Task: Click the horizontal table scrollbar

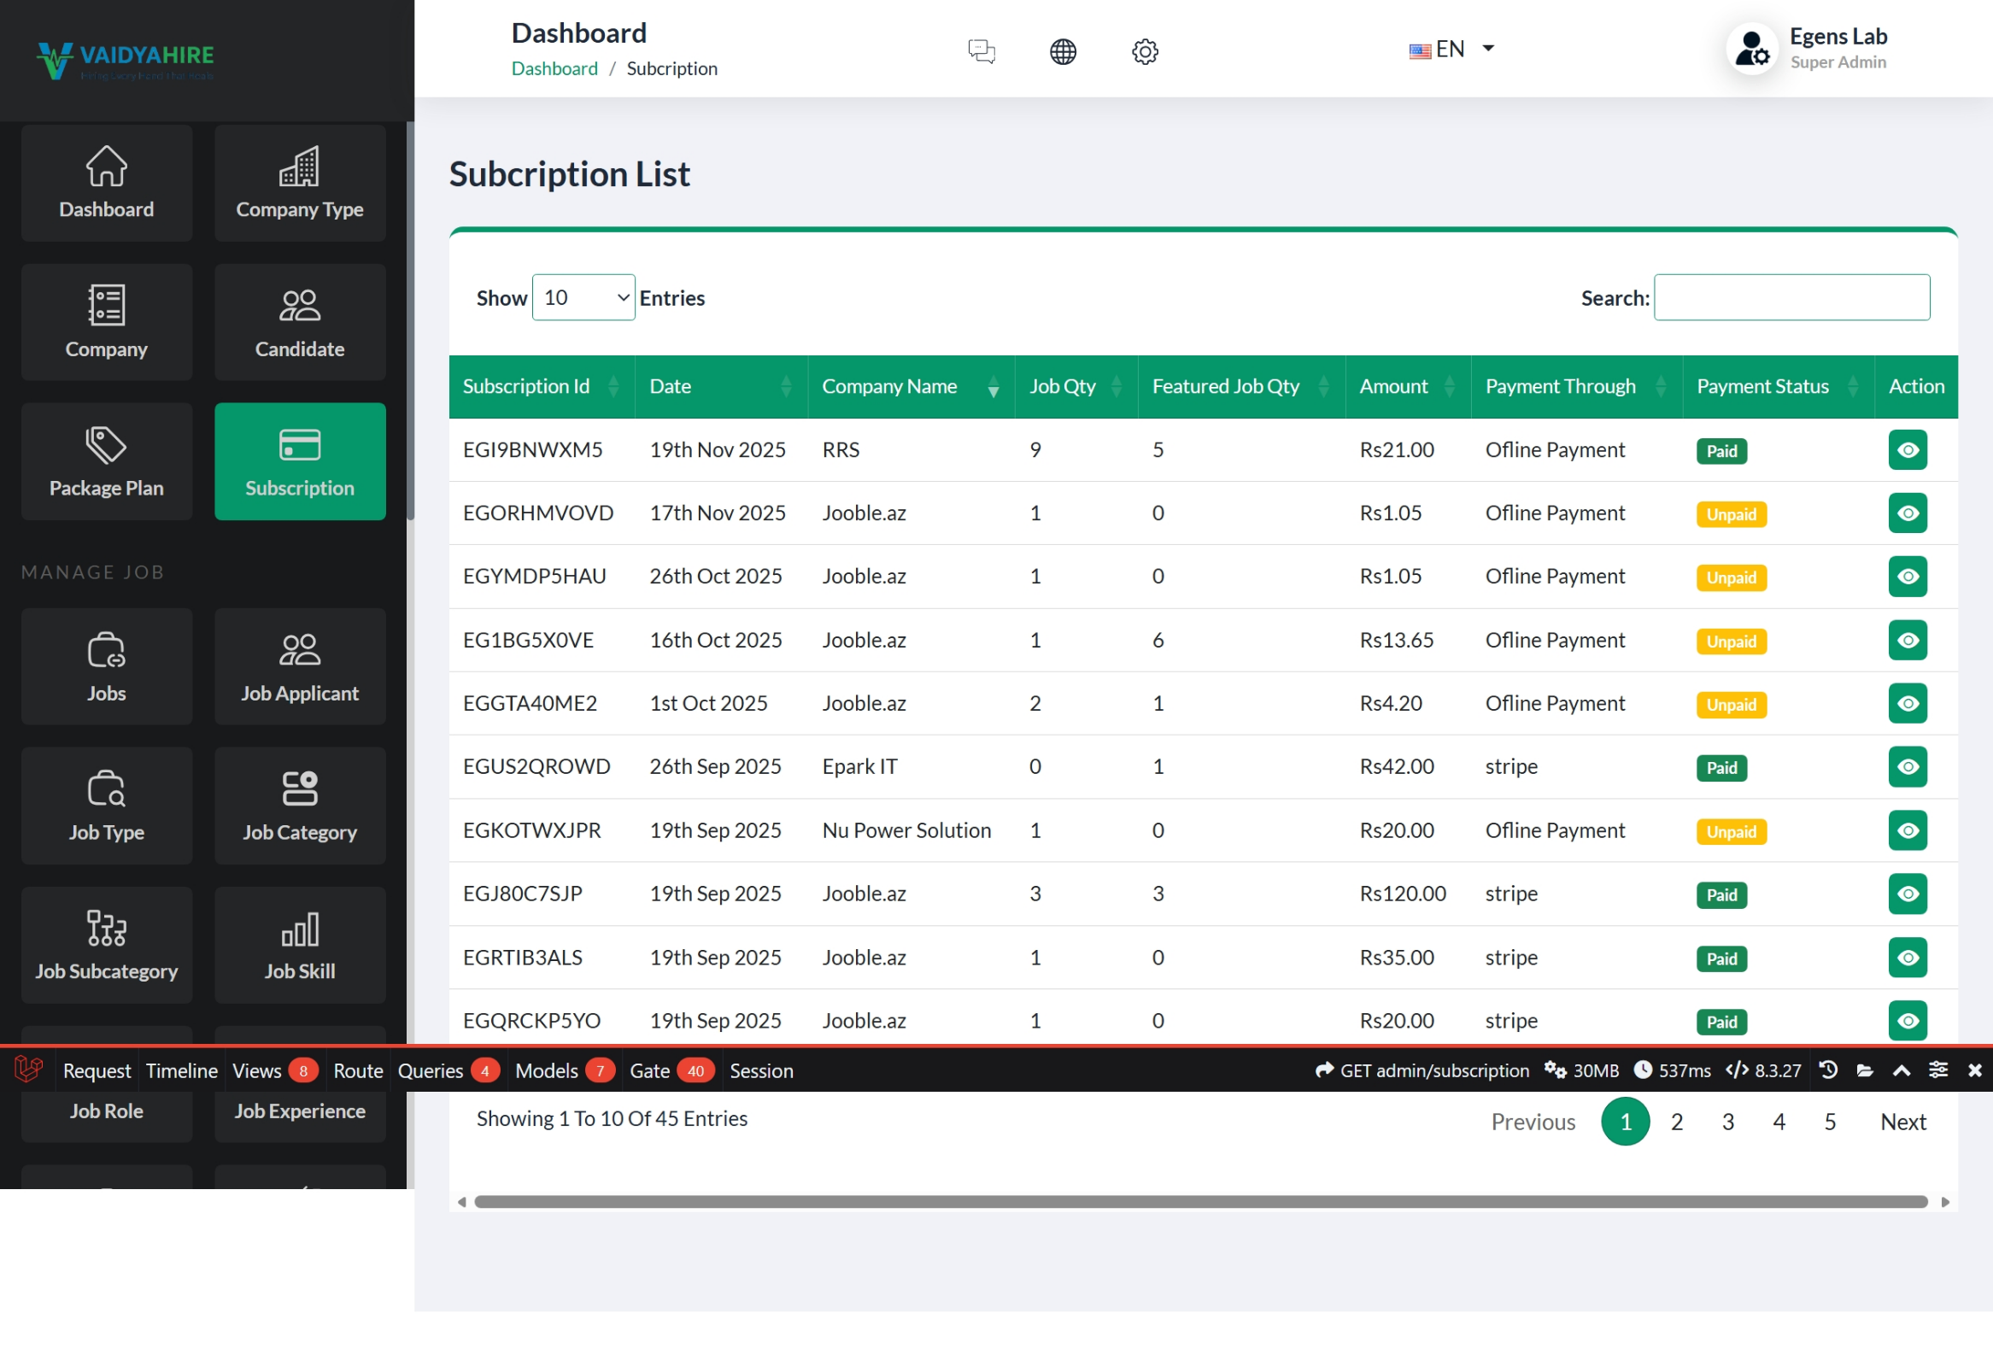Action: click(1200, 1201)
